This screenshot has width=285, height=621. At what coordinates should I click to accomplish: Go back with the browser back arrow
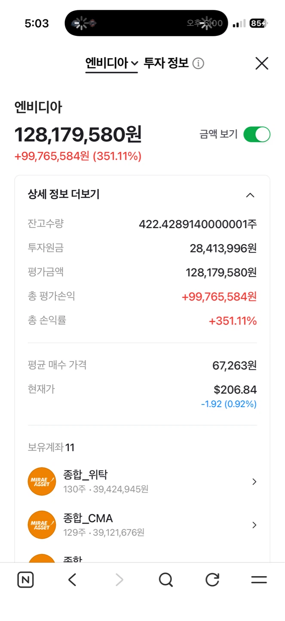pos(72,580)
